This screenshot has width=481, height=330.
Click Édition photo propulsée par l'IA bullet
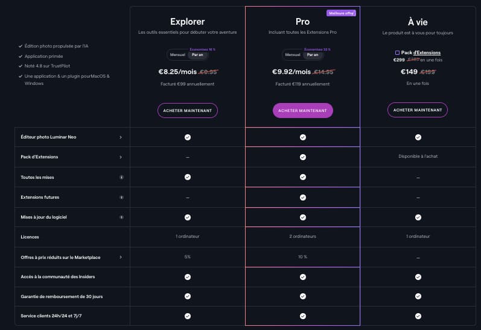57,46
